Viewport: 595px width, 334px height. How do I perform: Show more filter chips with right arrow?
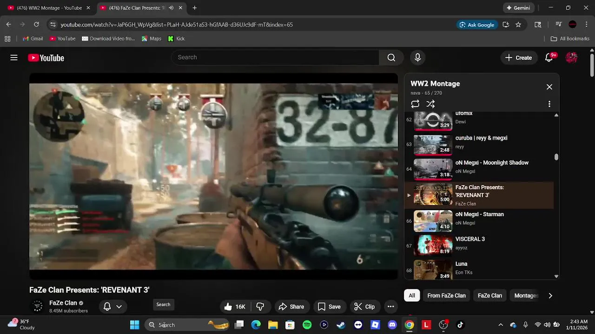pos(550,295)
